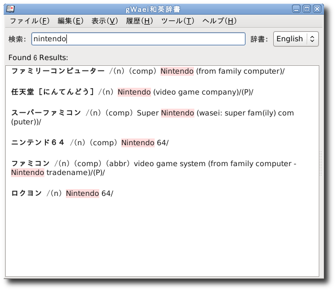Close the gWaei window
Screen dimensions: 336x291
pos(317,9)
